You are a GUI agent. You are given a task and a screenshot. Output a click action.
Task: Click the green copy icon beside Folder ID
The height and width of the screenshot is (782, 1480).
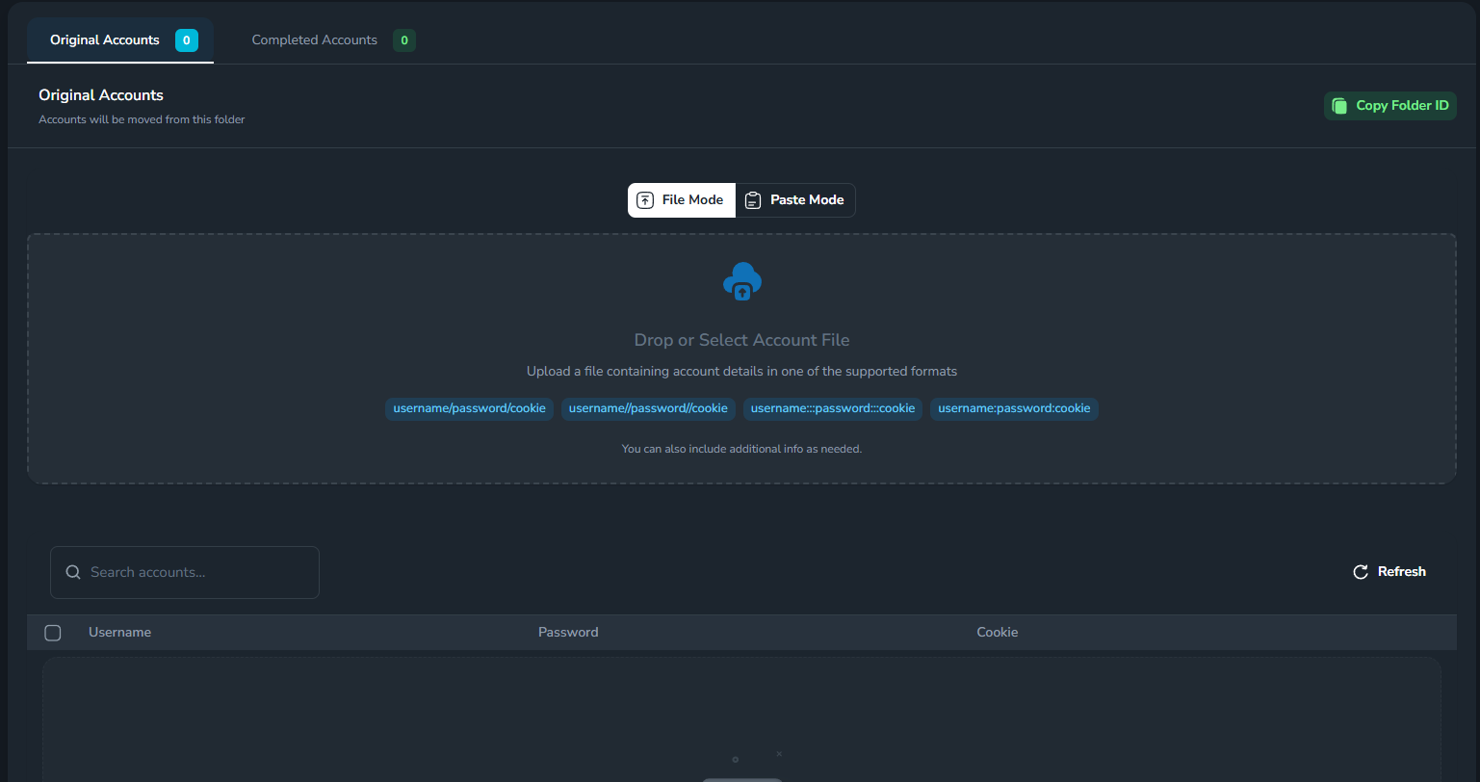point(1339,106)
